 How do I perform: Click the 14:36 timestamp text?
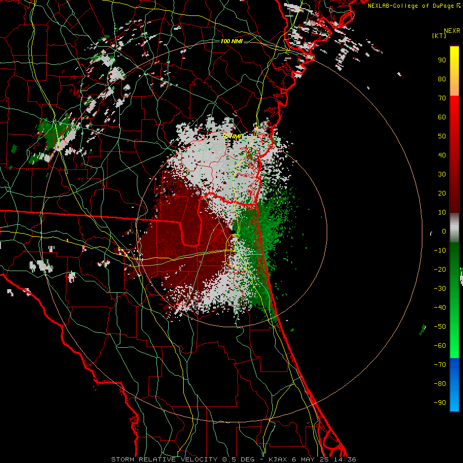(345, 459)
